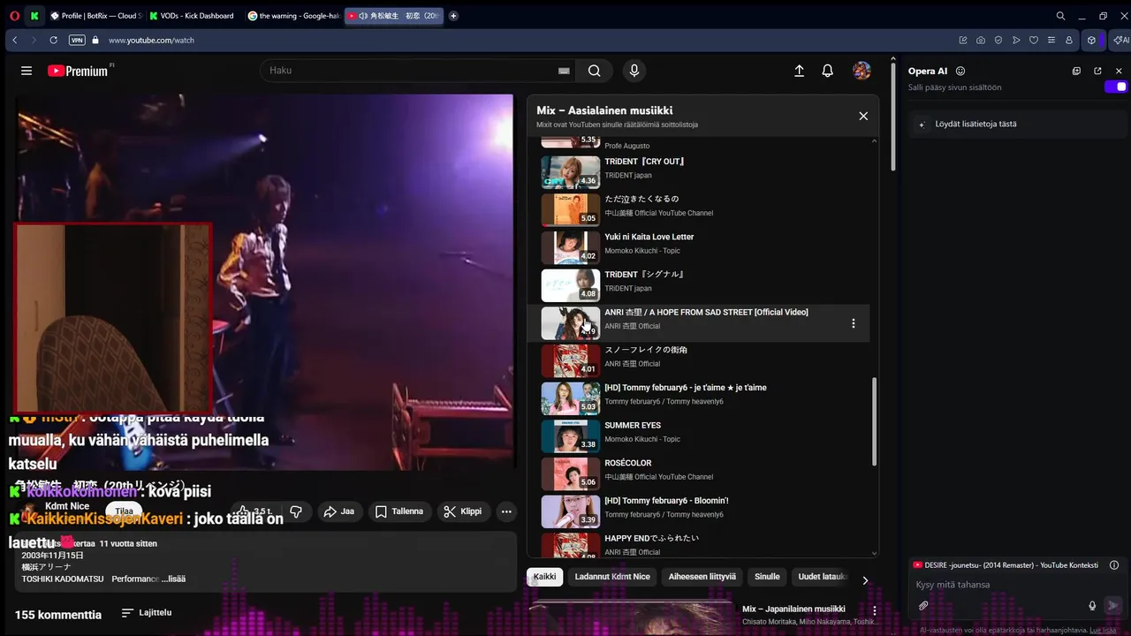Reload the current page
Image resolution: width=1131 pixels, height=636 pixels.
pos(53,40)
